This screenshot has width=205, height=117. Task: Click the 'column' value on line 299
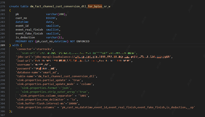86,84
